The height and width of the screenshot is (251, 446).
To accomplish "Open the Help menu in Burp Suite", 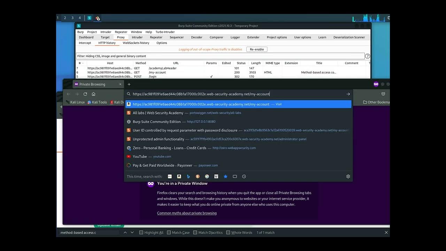I will [x=149, y=32].
